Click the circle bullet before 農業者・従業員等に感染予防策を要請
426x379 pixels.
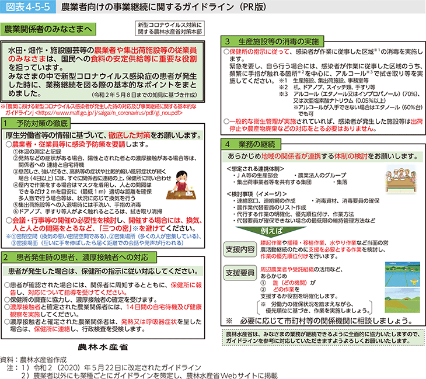(x=9, y=144)
